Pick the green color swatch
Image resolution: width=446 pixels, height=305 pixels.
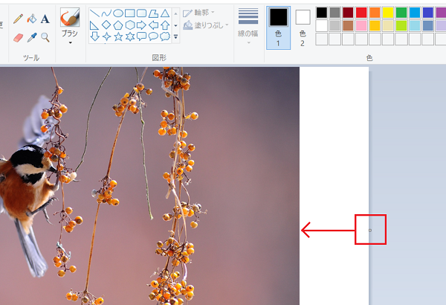[x=401, y=13]
